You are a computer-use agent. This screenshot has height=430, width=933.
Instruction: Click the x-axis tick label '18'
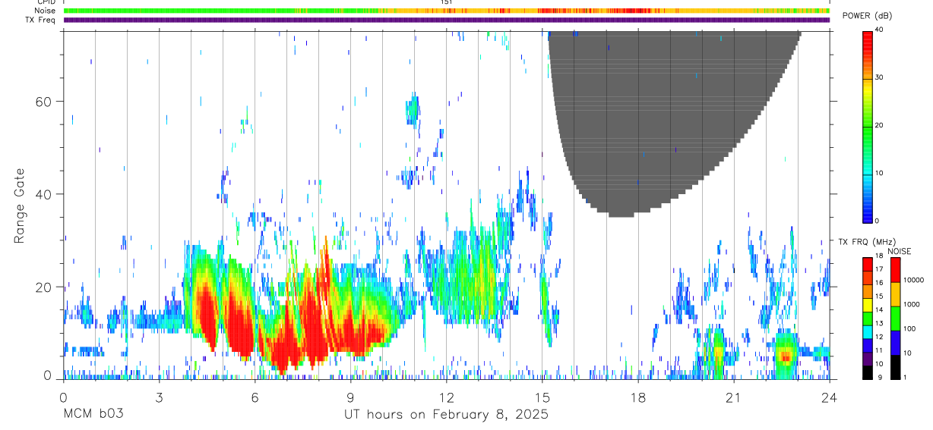(x=638, y=397)
